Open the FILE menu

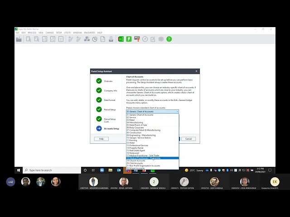point(18,33)
